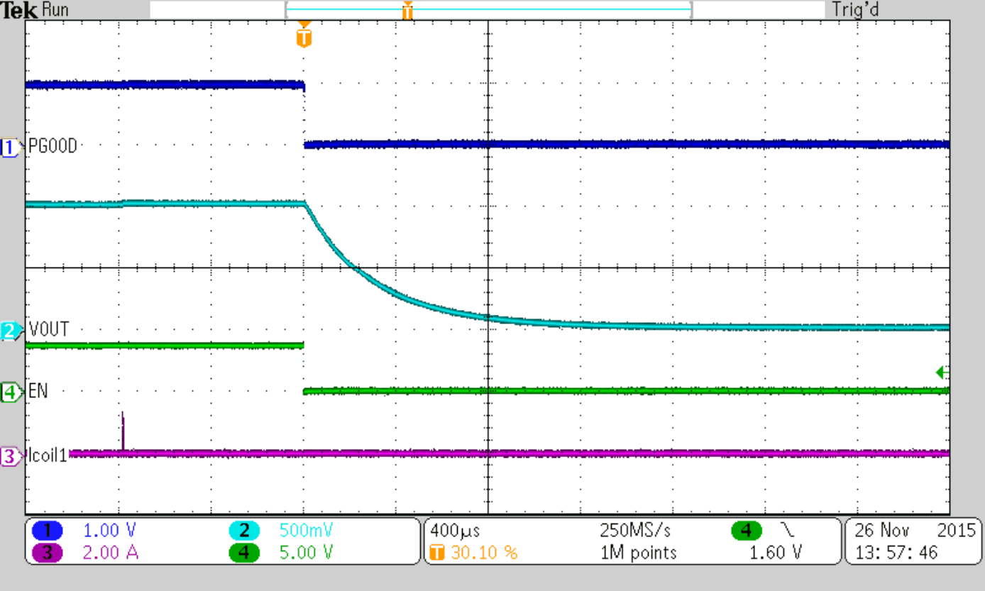Select the channel 1 PGOOD ground marker
The image size is (985, 591).
pos(12,147)
